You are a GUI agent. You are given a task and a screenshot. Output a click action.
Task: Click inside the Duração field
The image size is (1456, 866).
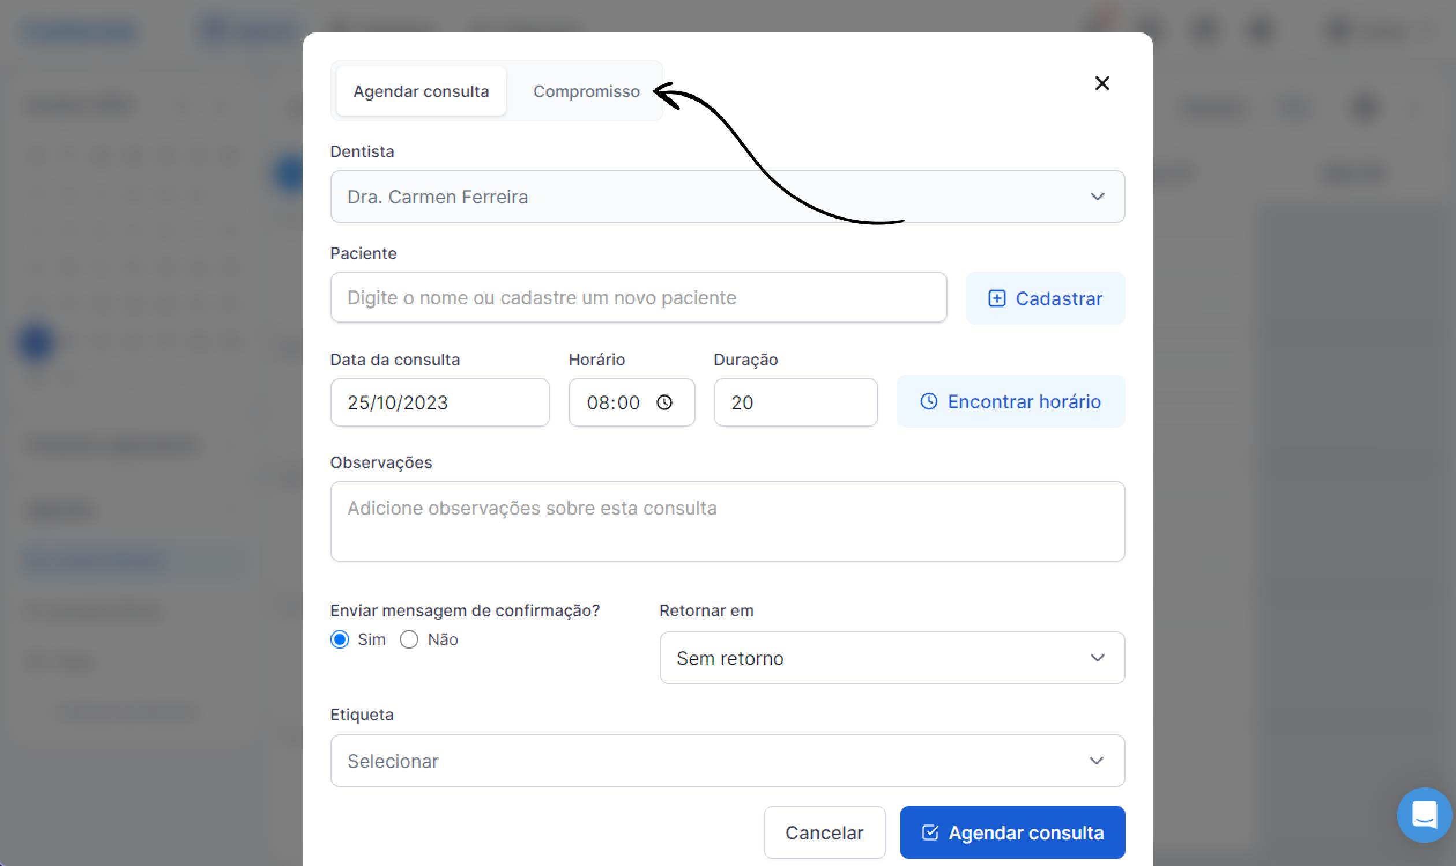pyautogui.click(x=795, y=402)
